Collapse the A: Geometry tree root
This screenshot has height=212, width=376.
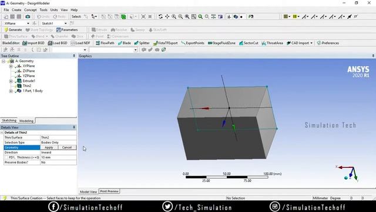tap(4, 61)
